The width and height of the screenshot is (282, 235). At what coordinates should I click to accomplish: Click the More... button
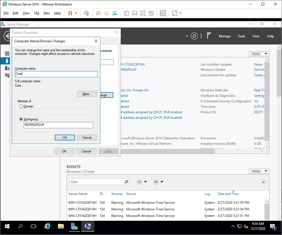pyautogui.click(x=87, y=94)
